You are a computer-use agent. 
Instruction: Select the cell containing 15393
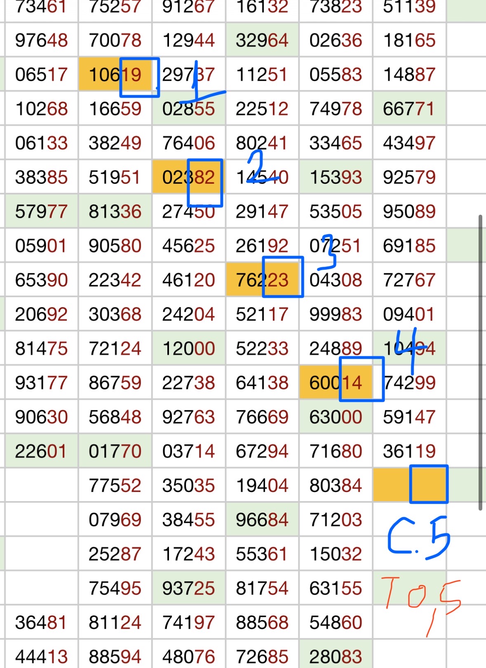point(336,177)
